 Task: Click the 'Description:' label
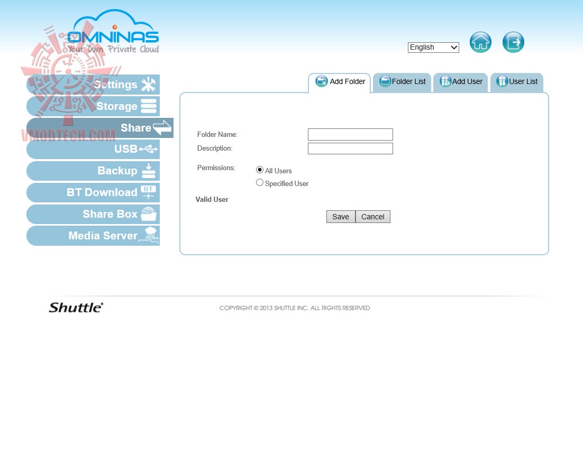click(x=215, y=148)
